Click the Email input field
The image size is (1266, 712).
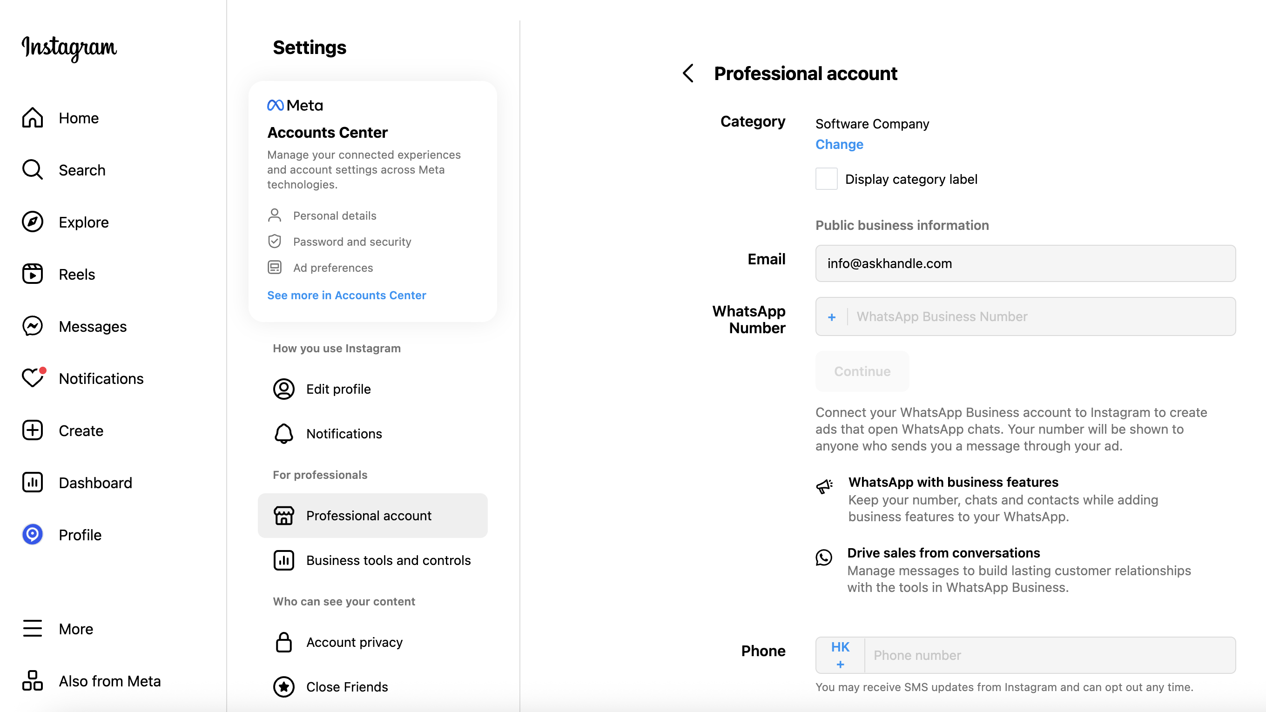tap(1025, 263)
